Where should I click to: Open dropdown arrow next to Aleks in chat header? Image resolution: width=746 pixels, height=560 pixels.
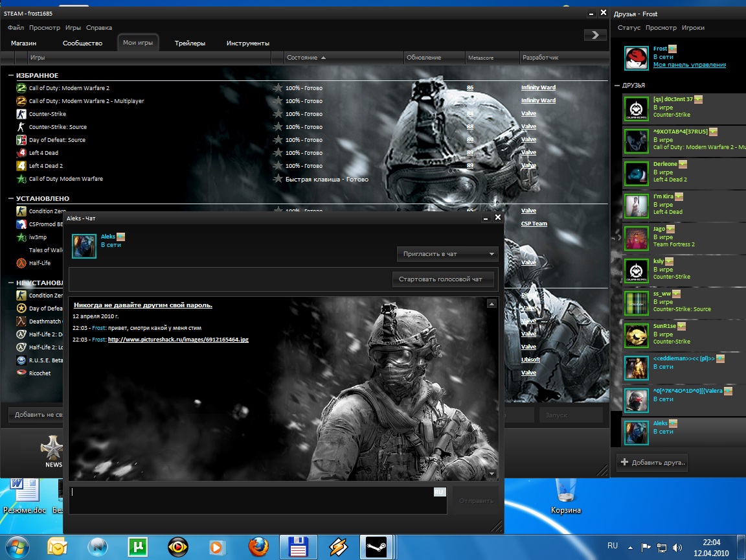(x=121, y=237)
